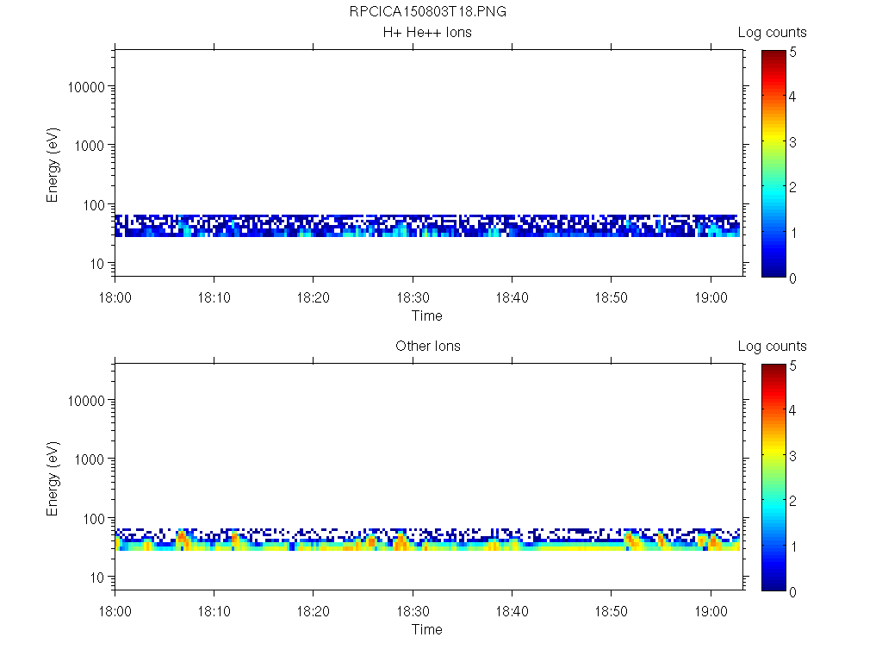The image size is (882, 662).
Task: Click the RPCICA150803T18.PNG title text
Action: (x=427, y=12)
